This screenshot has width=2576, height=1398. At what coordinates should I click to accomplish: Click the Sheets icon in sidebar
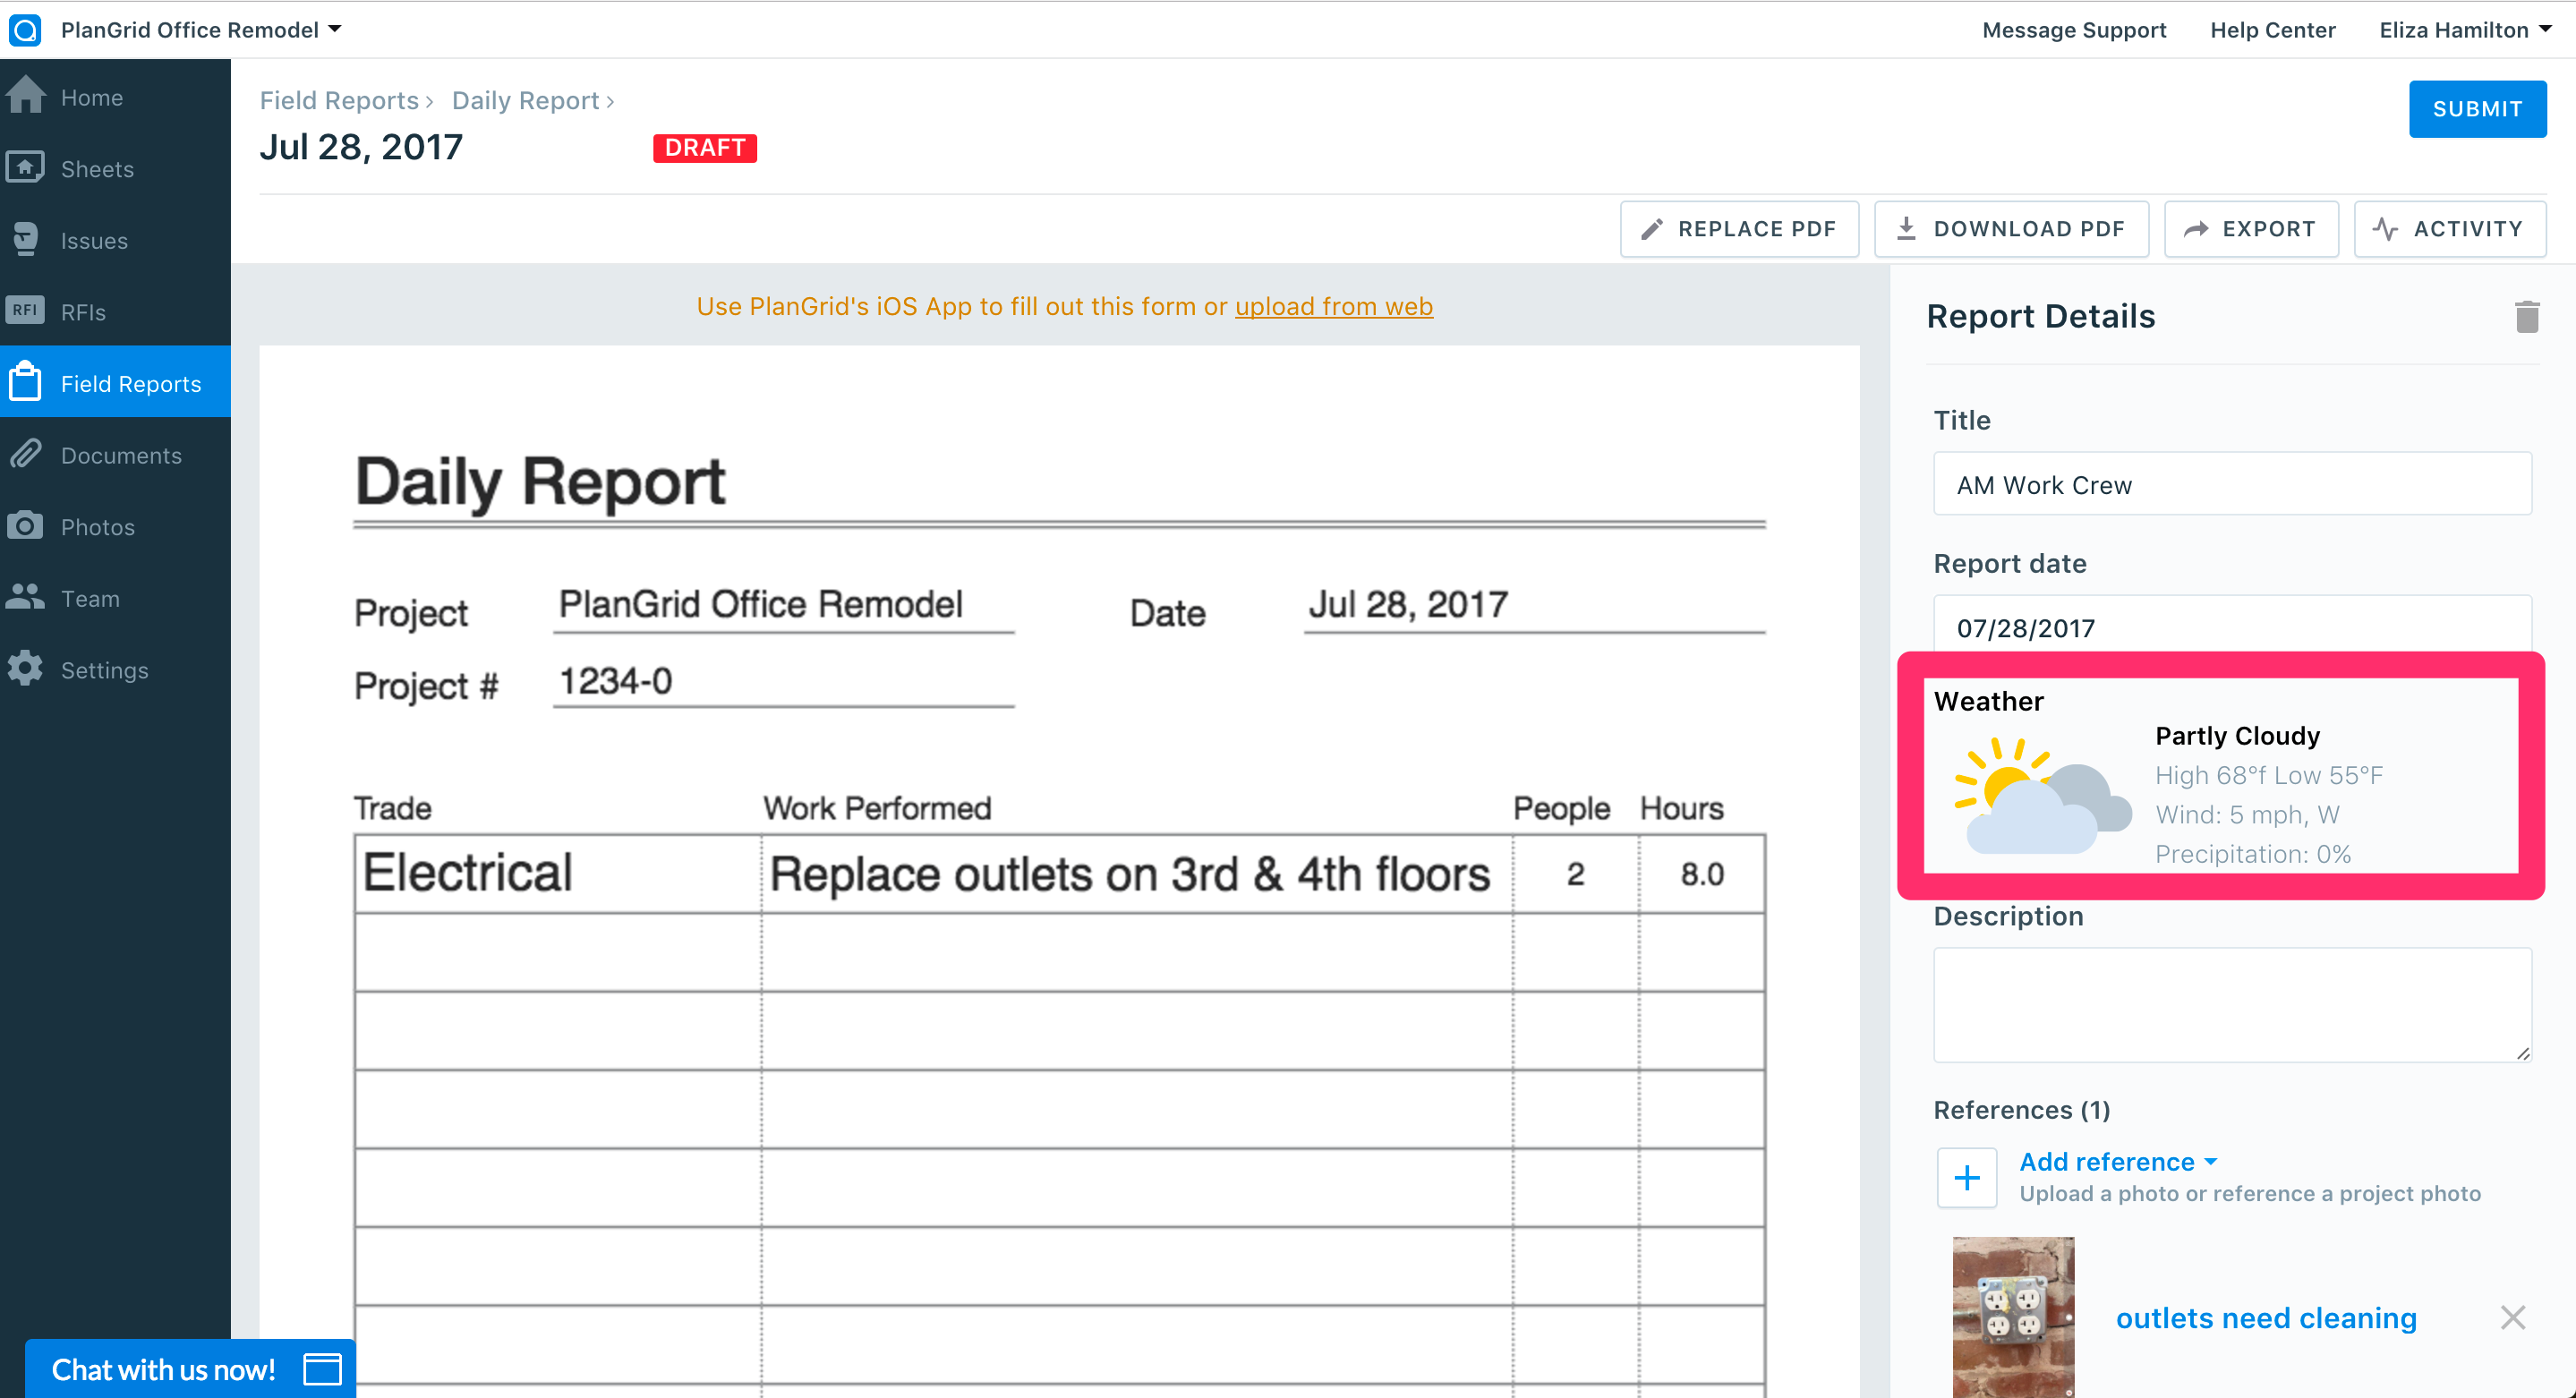click(x=25, y=167)
